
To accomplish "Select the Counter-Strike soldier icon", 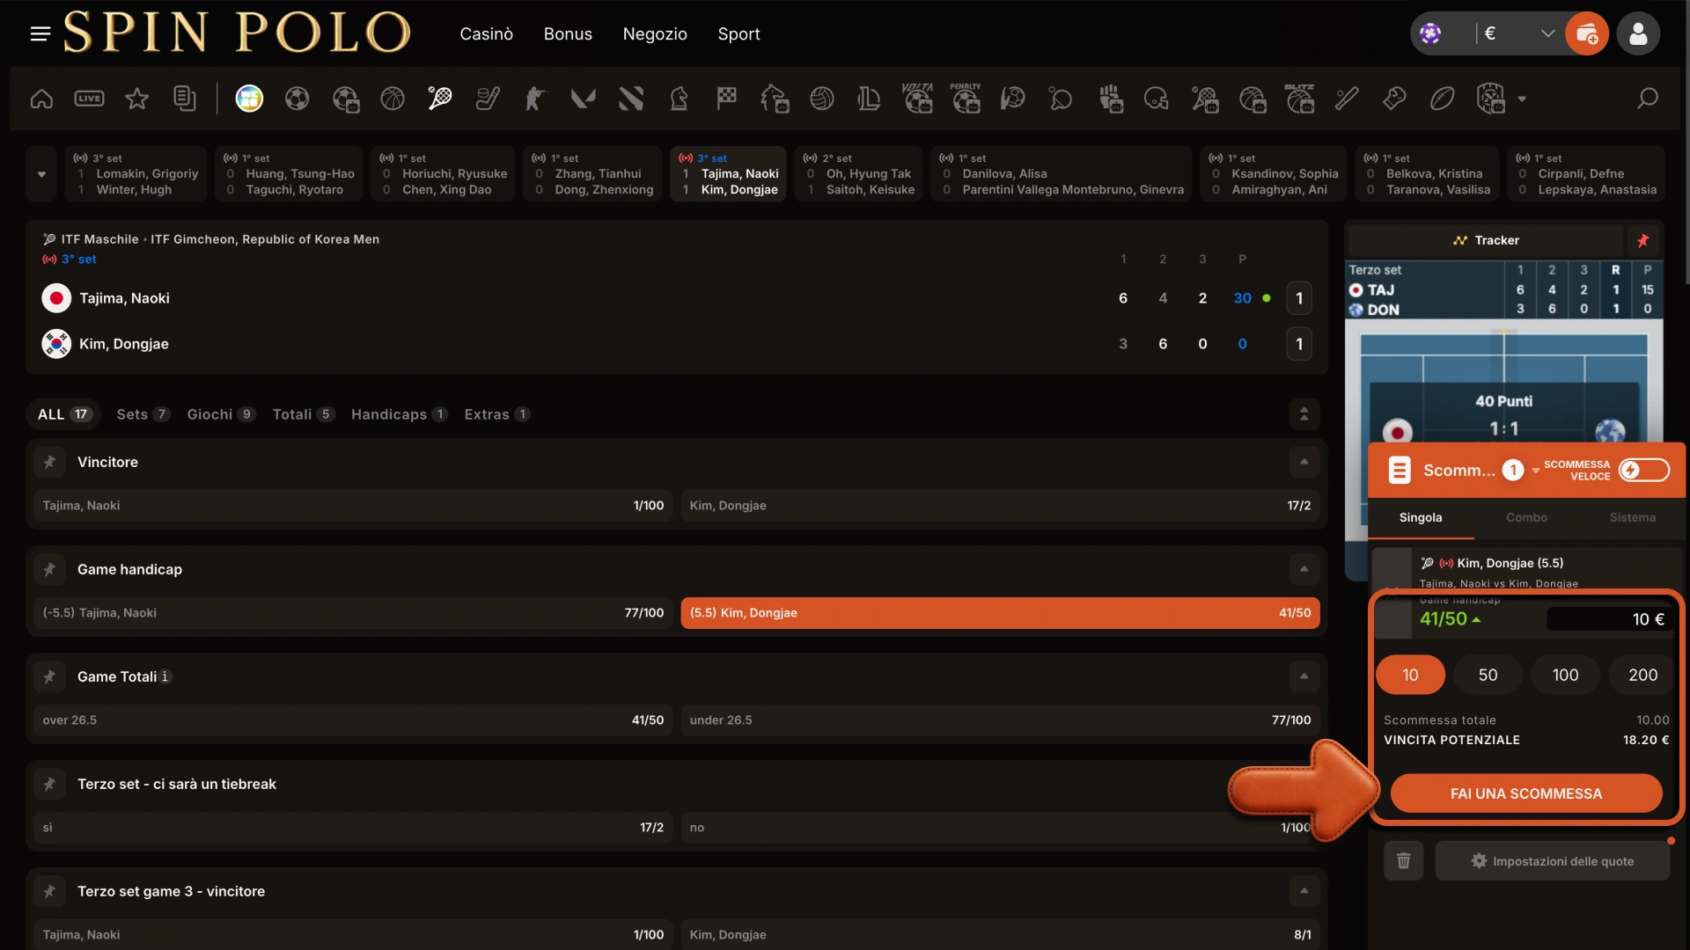I will click(535, 99).
